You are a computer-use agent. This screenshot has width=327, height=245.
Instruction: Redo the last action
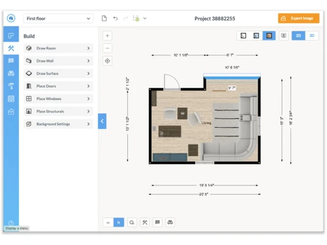click(126, 18)
